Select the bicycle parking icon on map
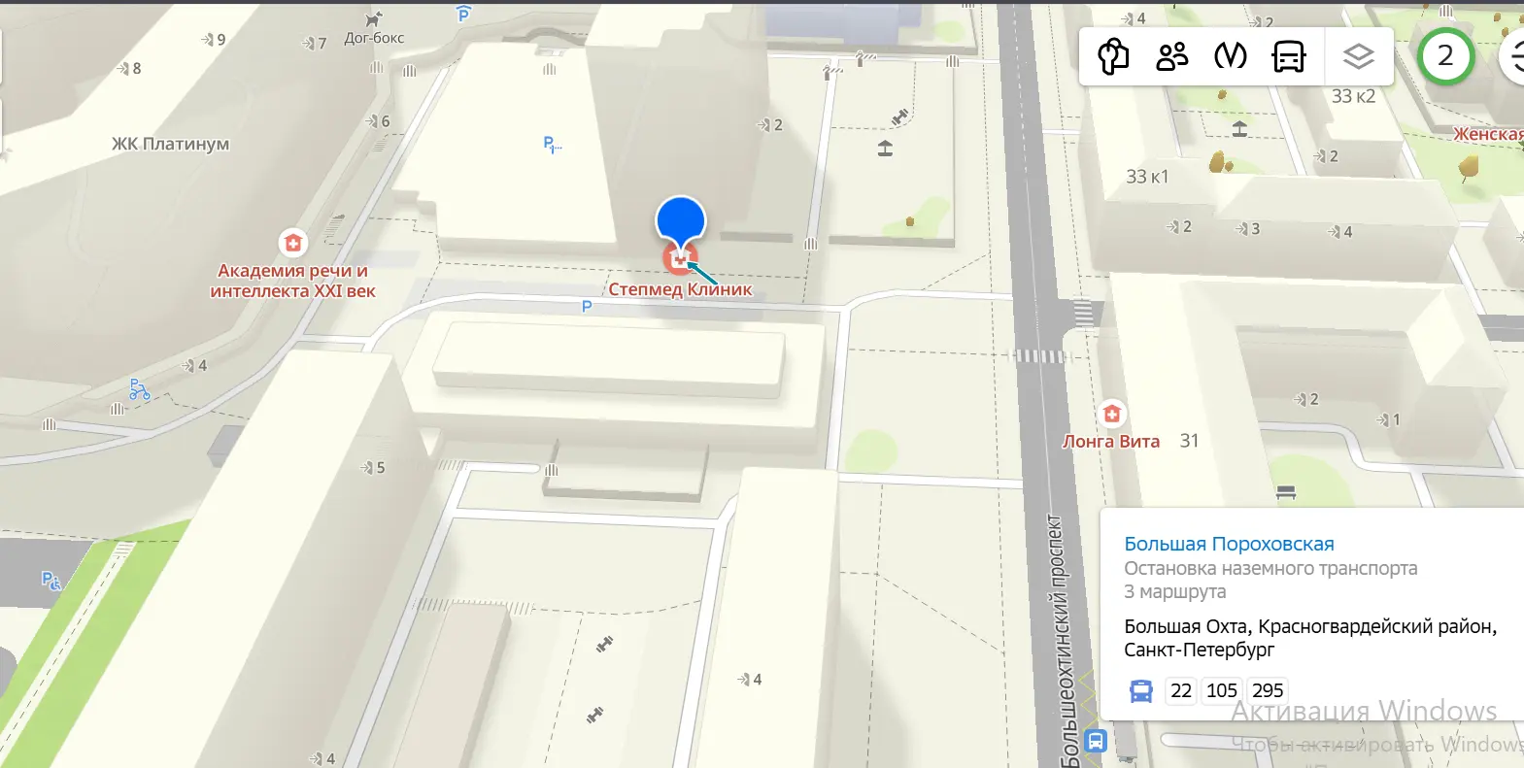 point(139,389)
